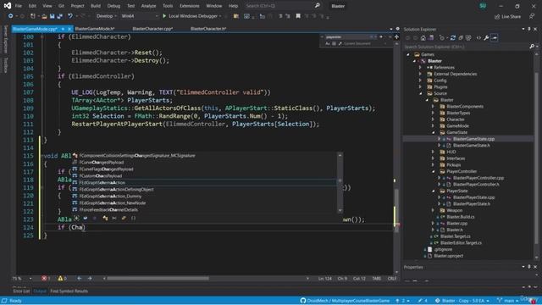Open the main branch dropdown in status bar
The height and width of the screenshot is (305, 542).
tap(508, 301)
